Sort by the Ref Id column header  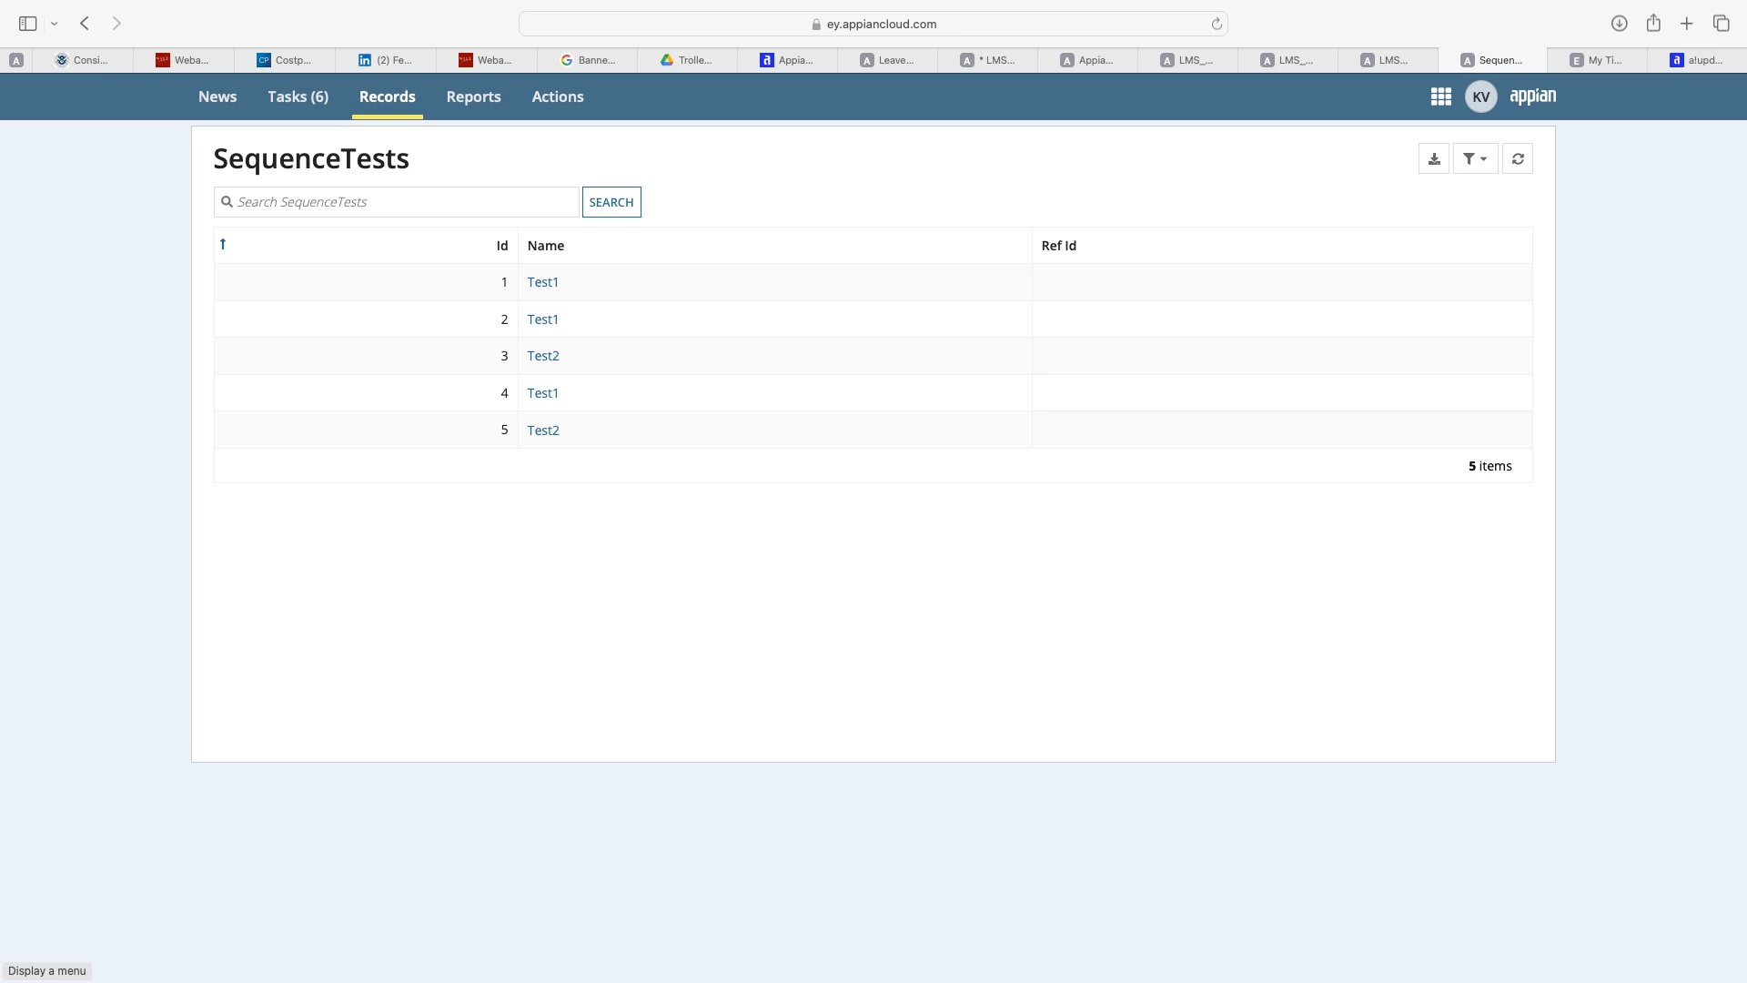(1058, 246)
